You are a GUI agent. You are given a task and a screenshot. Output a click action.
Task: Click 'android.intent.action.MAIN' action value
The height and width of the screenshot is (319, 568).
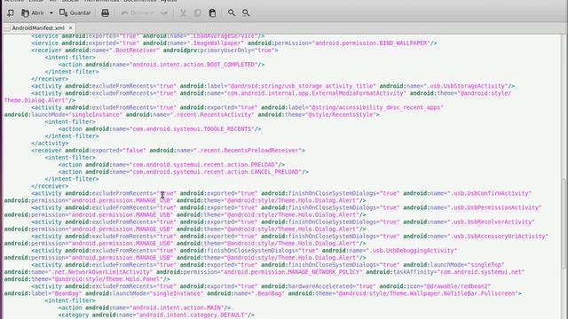pyautogui.click(x=177, y=307)
